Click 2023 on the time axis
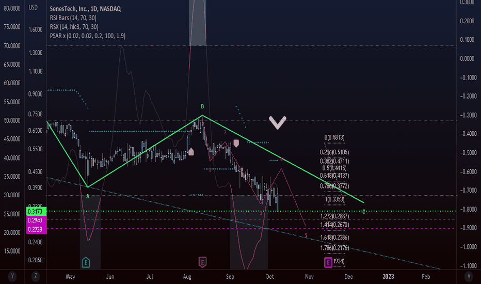The width and height of the screenshot is (481, 284). point(388,276)
